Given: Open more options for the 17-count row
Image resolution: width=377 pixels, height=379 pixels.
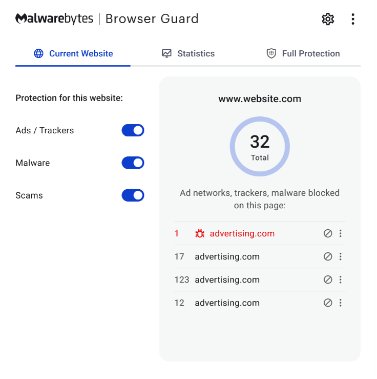Looking at the screenshot, I should [341, 257].
